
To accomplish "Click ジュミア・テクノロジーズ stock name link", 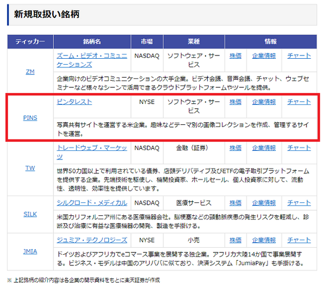I will (92, 240).
